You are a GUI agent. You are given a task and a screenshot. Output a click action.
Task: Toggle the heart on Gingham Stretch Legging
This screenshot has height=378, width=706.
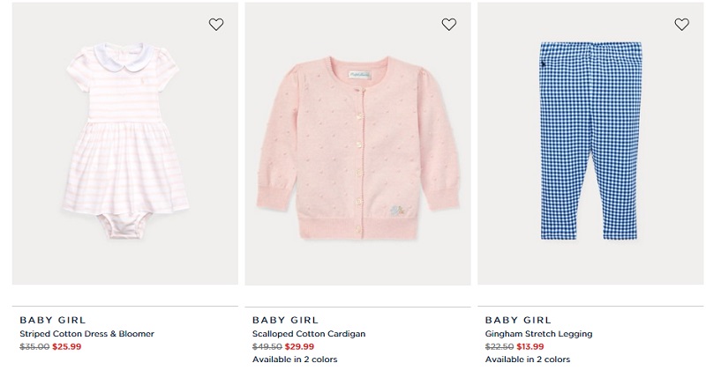coord(681,25)
